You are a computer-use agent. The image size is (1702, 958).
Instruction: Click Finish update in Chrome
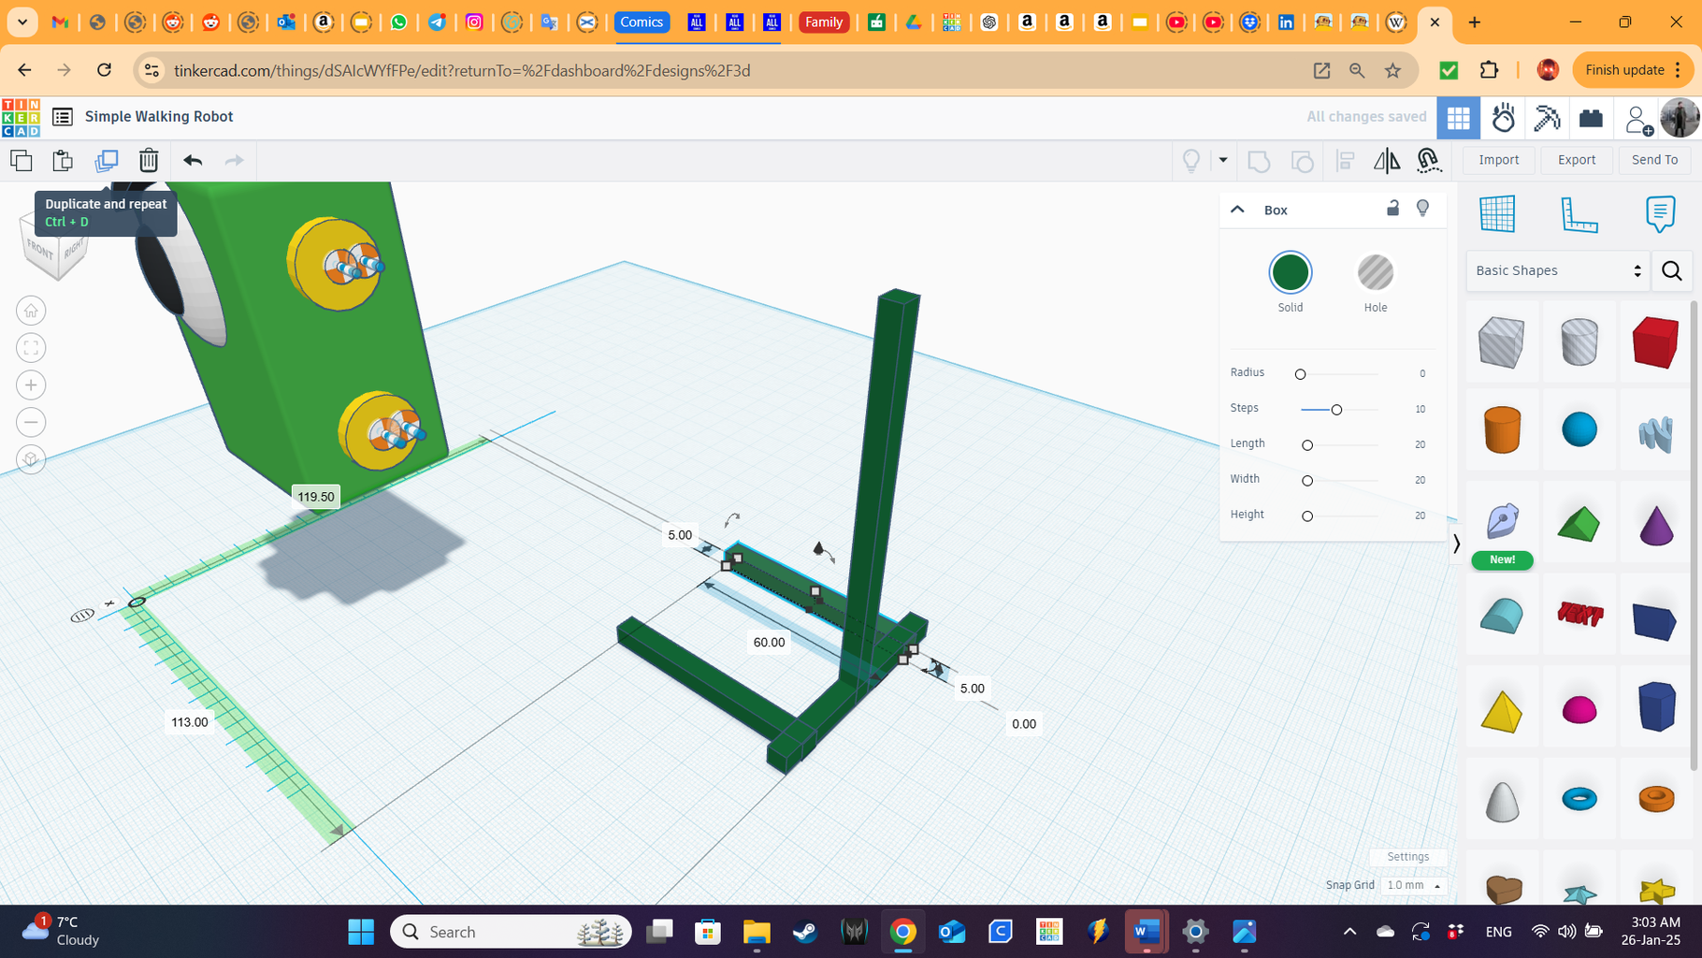[x=1633, y=70]
